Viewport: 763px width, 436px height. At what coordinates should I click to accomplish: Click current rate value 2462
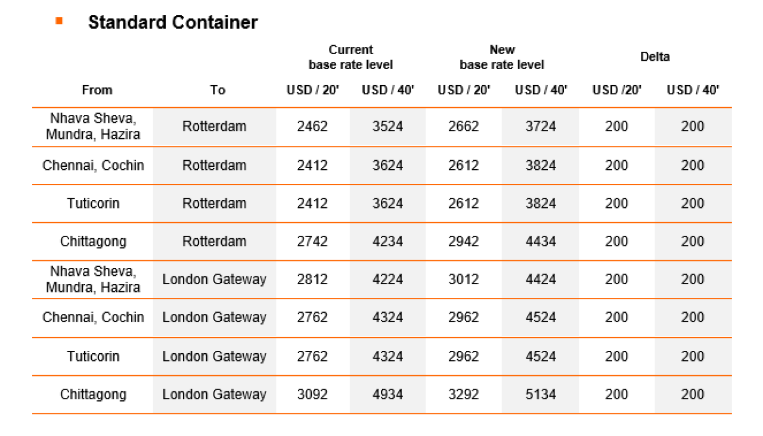[312, 126]
